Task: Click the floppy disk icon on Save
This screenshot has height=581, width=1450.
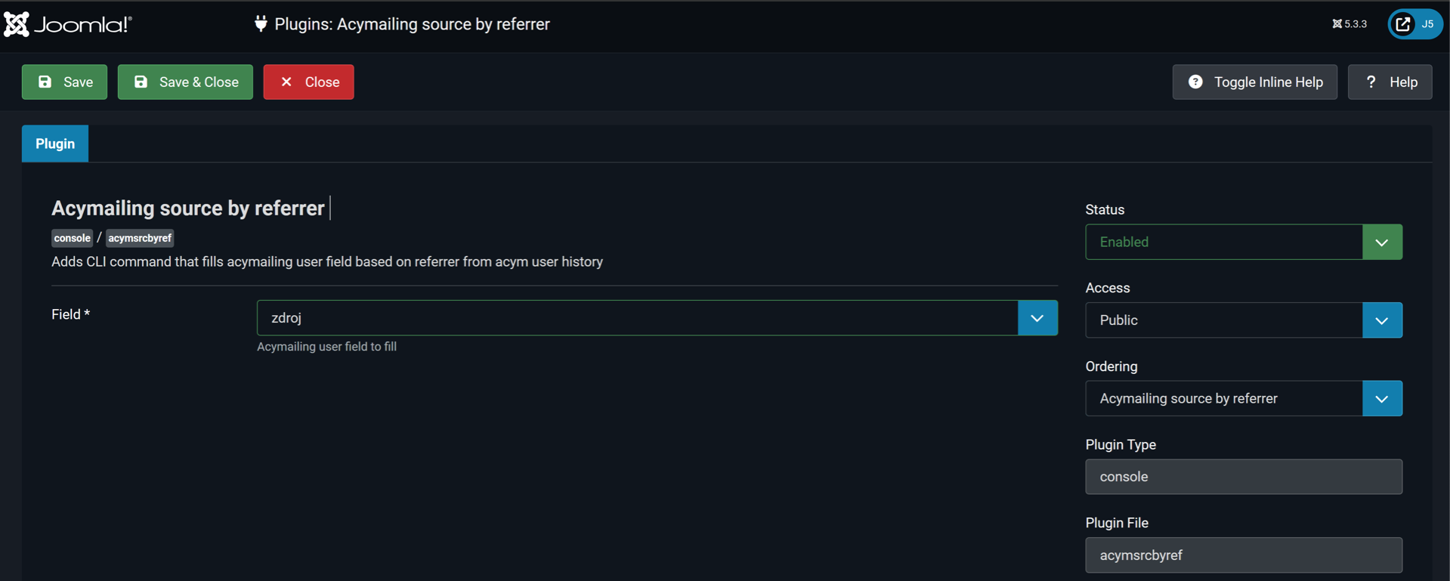Action: (45, 82)
